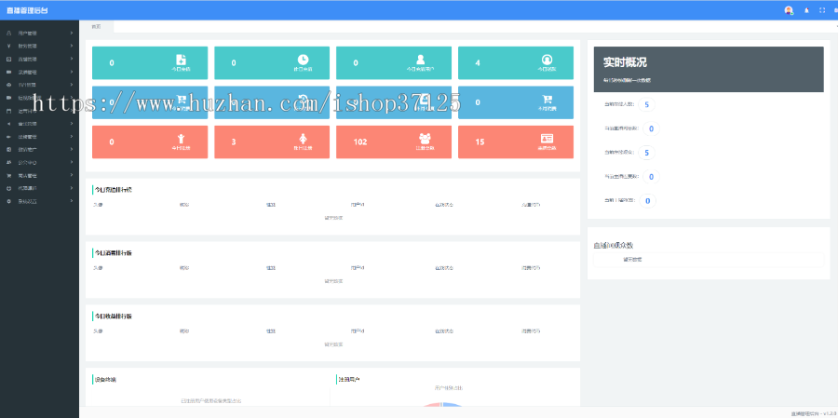The height and width of the screenshot is (418, 838).
Task: Click the 设备终端 section heading
Action: 105,380
